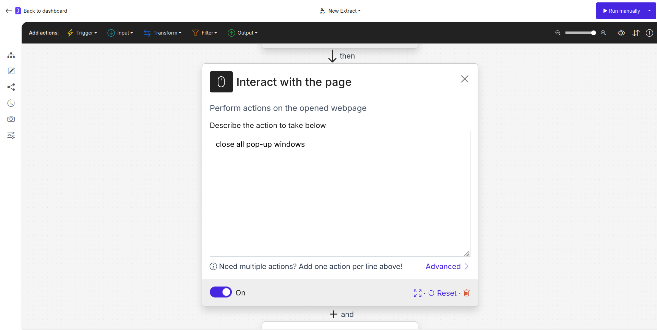
Task: Turn off the Interact with the page action
Action: point(221,292)
